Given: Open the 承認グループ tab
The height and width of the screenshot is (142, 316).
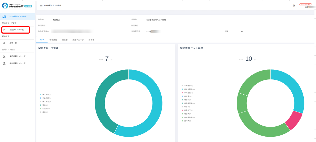Looking at the screenshot, I should tap(78, 40).
